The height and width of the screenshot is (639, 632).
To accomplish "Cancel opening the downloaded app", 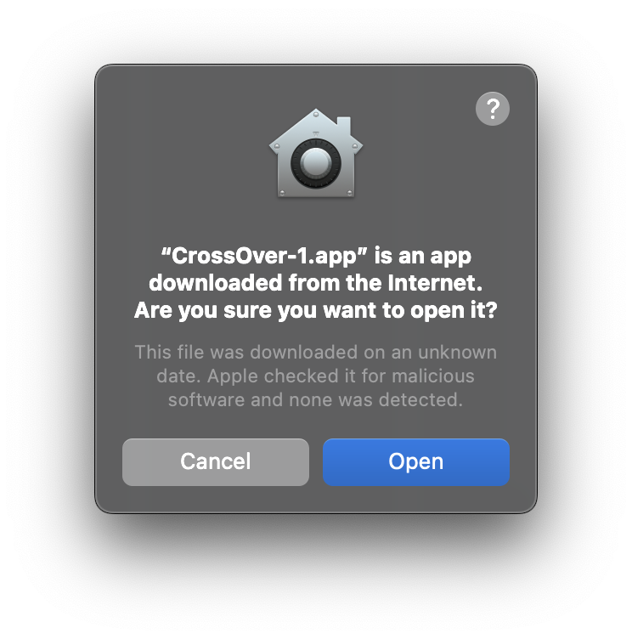I will [x=216, y=461].
